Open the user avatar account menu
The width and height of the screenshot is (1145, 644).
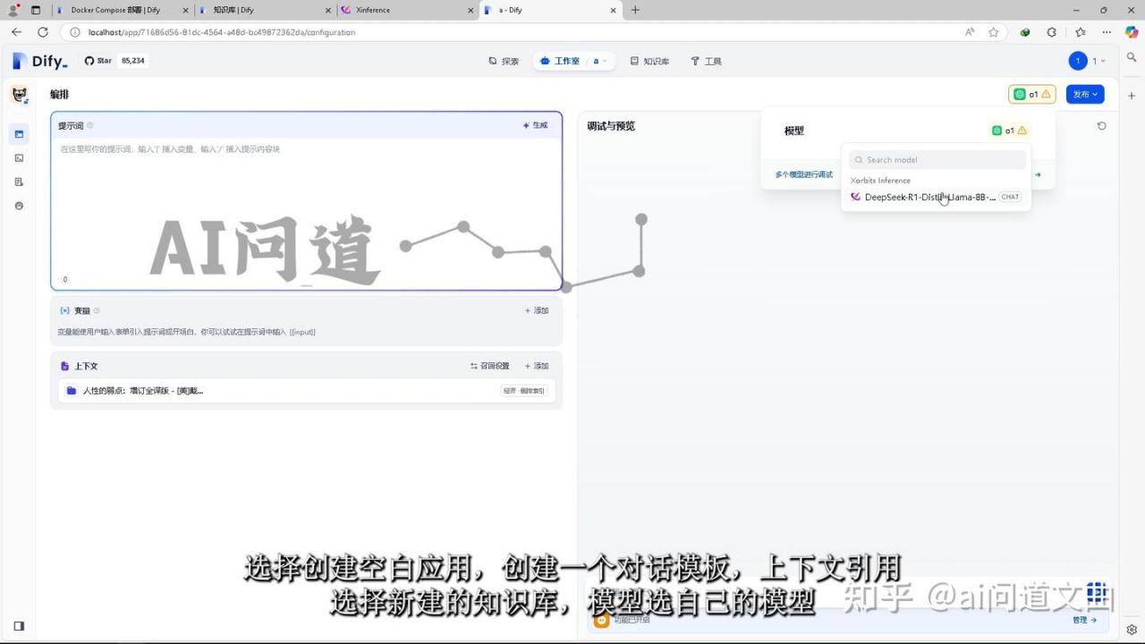(1087, 61)
